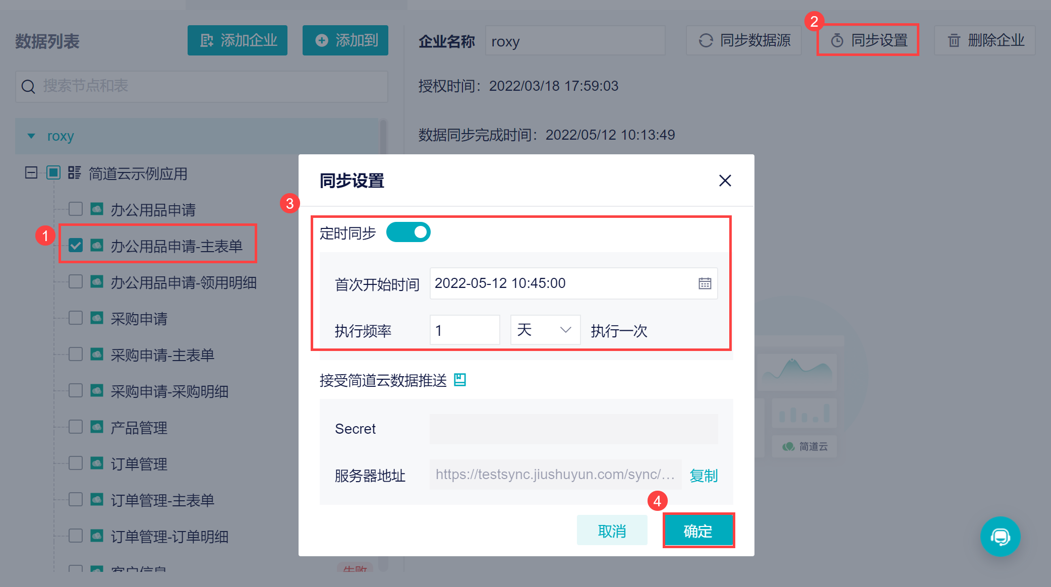Image resolution: width=1051 pixels, height=587 pixels.
Task: Click the 简道云示例应用 app grid icon
Action: 74,173
